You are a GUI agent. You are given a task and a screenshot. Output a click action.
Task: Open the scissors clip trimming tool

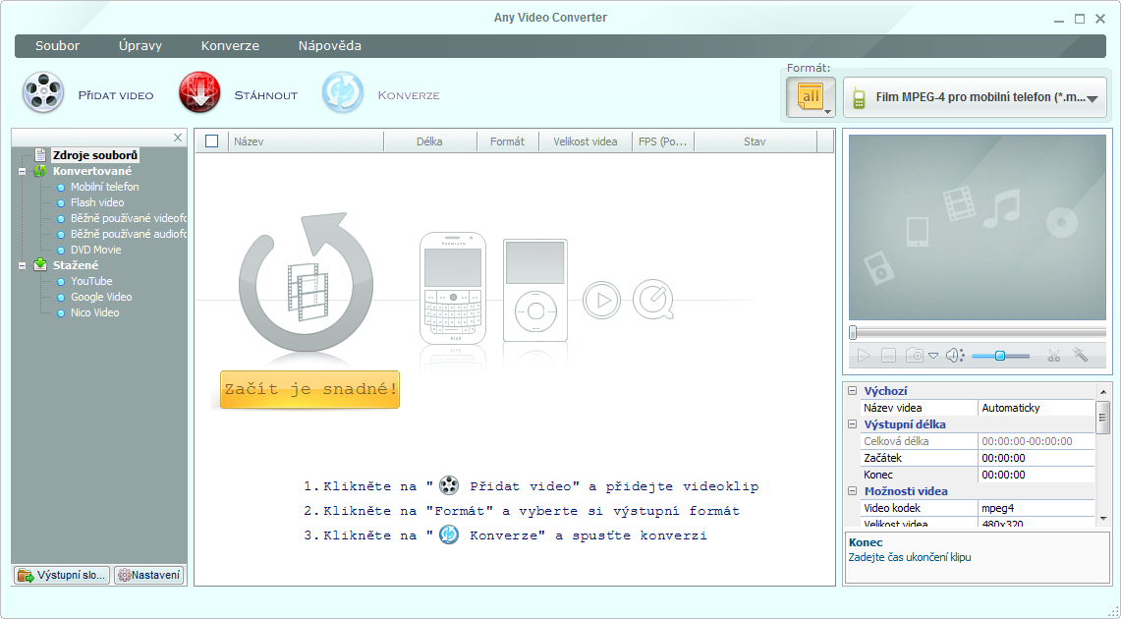click(1054, 356)
